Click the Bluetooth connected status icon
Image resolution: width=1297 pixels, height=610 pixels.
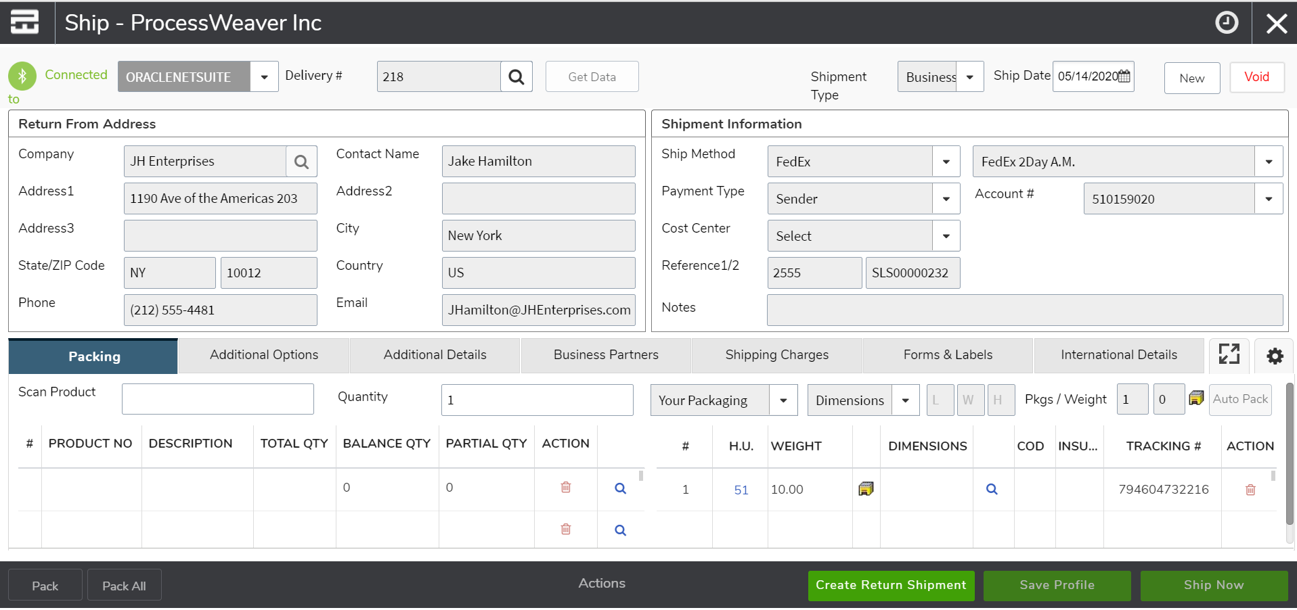(x=22, y=76)
